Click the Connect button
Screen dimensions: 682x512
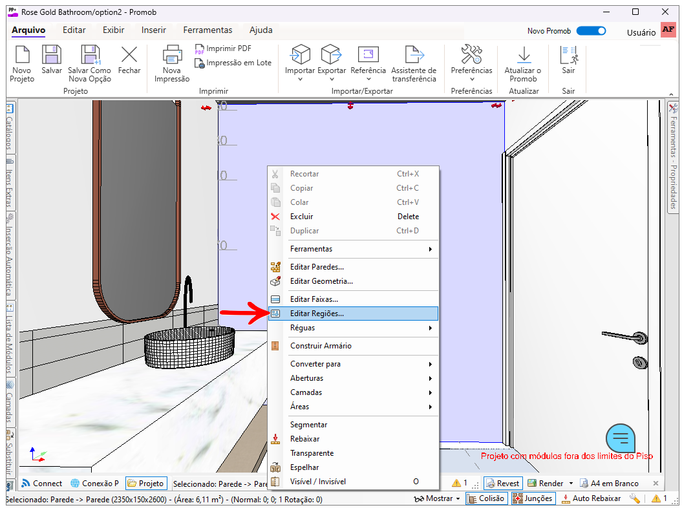click(x=42, y=484)
